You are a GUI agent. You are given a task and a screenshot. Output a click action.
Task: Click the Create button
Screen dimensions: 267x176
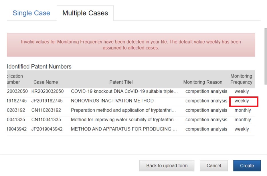247,166
